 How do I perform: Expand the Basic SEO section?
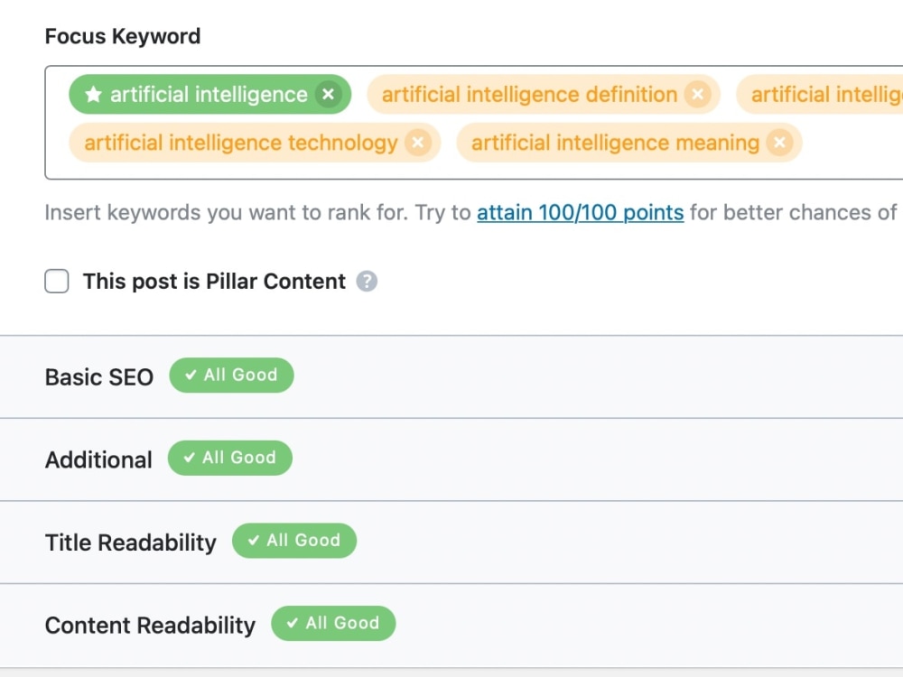(451, 376)
